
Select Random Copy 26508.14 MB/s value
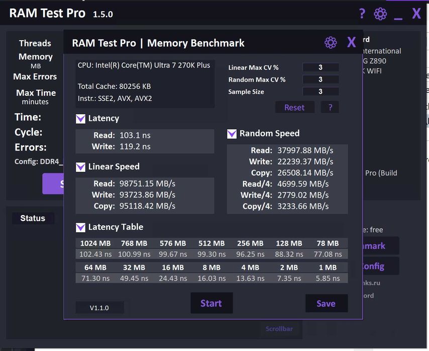(x=305, y=173)
